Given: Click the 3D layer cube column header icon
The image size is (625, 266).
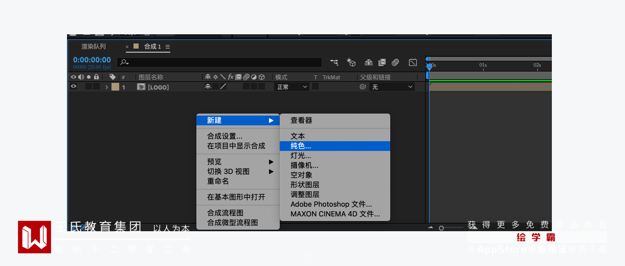Looking at the screenshot, I should 261,77.
